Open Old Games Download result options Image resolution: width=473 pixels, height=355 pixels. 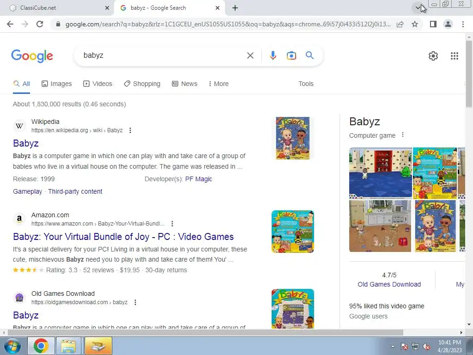135,302
